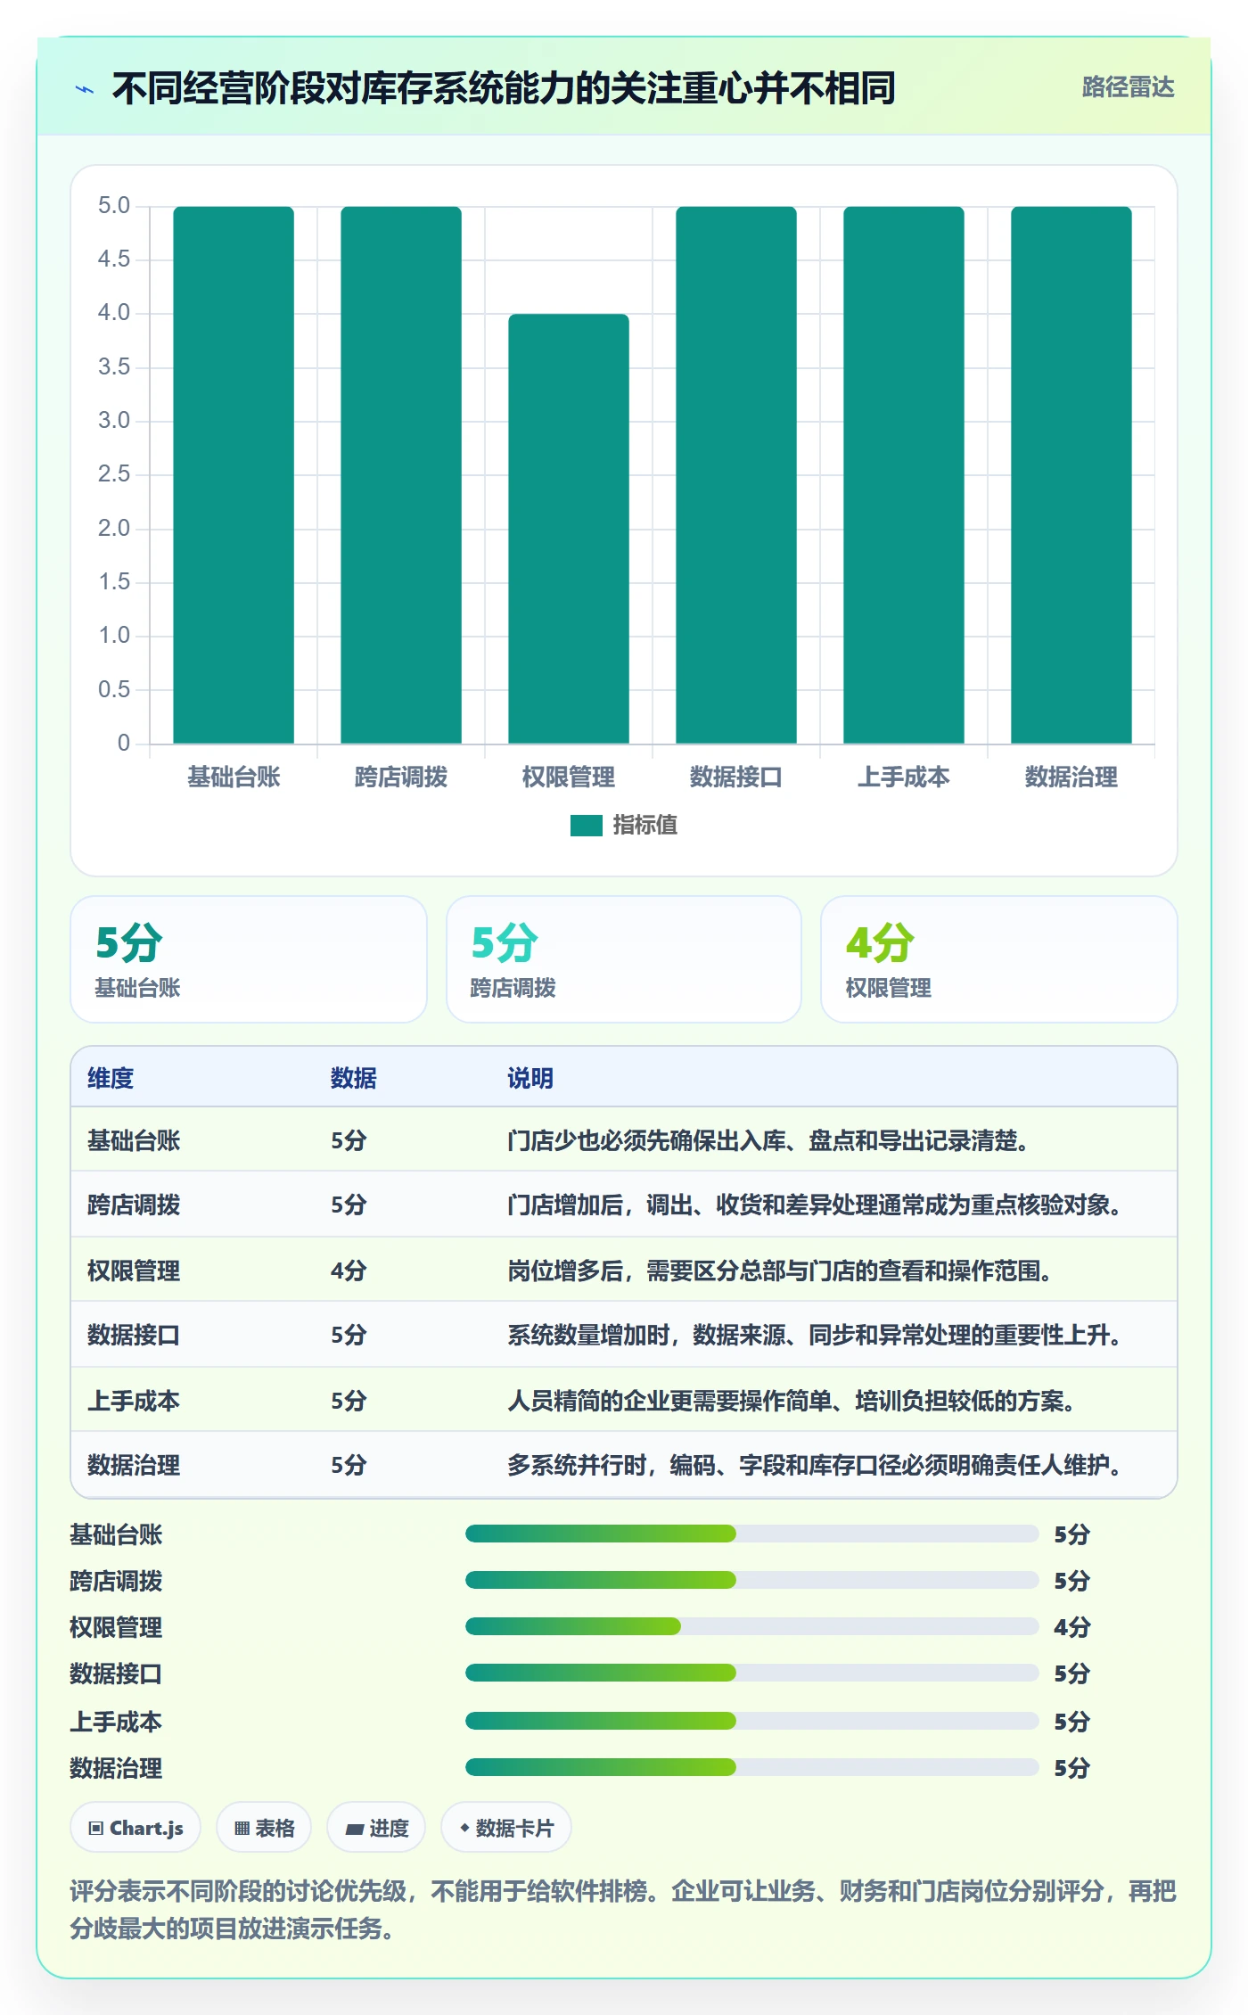The height and width of the screenshot is (2015, 1248).
Task: Click the 4分 value beside 权限管理 progress
Action: coord(1071,1627)
